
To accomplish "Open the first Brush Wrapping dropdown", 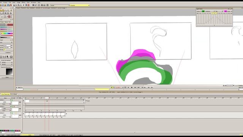I will (x=7, y=62).
